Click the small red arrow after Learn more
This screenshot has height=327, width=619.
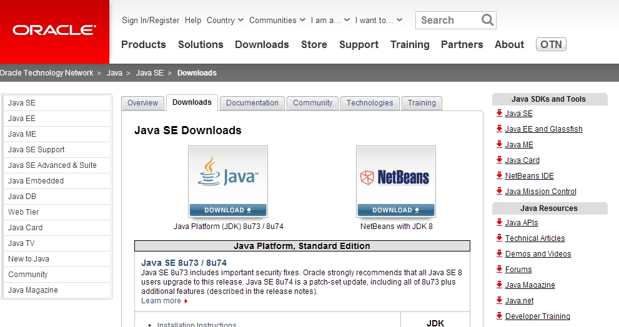pyautogui.click(x=186, y=301)
